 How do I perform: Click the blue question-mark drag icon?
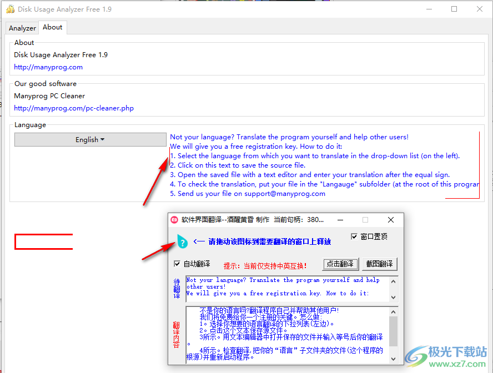click(x=182, y=241)
